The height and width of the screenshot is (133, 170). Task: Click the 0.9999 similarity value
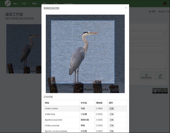click(99, 108)
